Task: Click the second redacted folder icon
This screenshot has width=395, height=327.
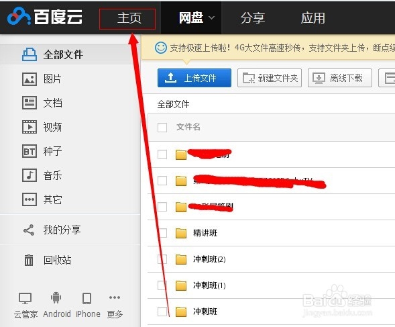Action: click(x=181, y=181)
